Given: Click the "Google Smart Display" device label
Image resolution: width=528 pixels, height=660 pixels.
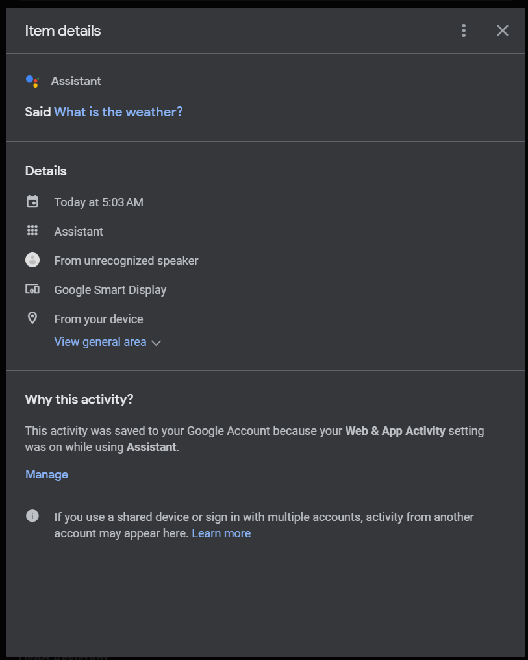Looking at the screenshot, I should [x=110, y=290].
